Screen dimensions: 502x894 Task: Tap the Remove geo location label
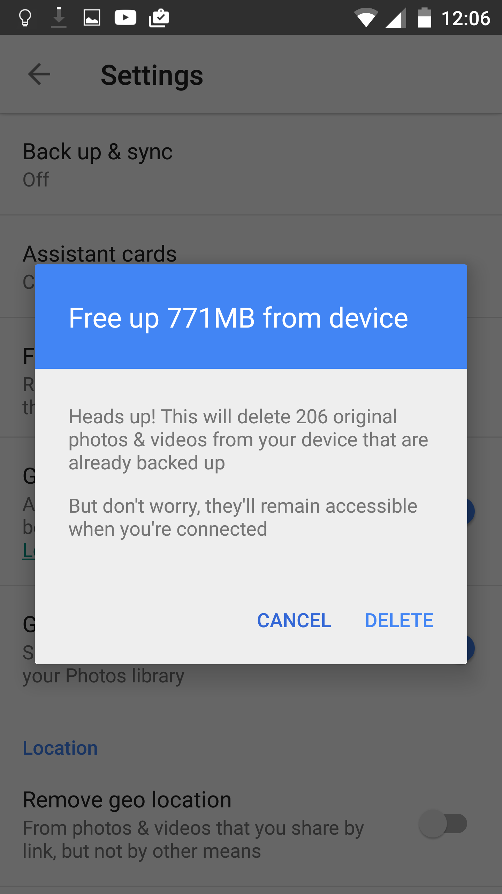pos(127,800)
